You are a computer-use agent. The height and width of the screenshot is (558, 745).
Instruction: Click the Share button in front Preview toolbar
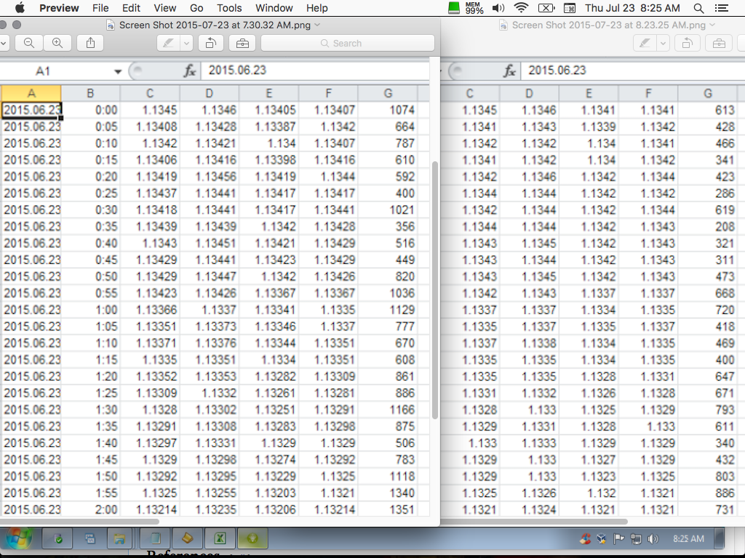tap(90, 43)
